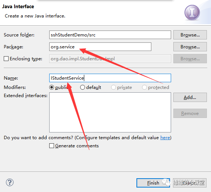Select the private modifier radio option
This screenshot has height=192, width=211.
(113, 87)
